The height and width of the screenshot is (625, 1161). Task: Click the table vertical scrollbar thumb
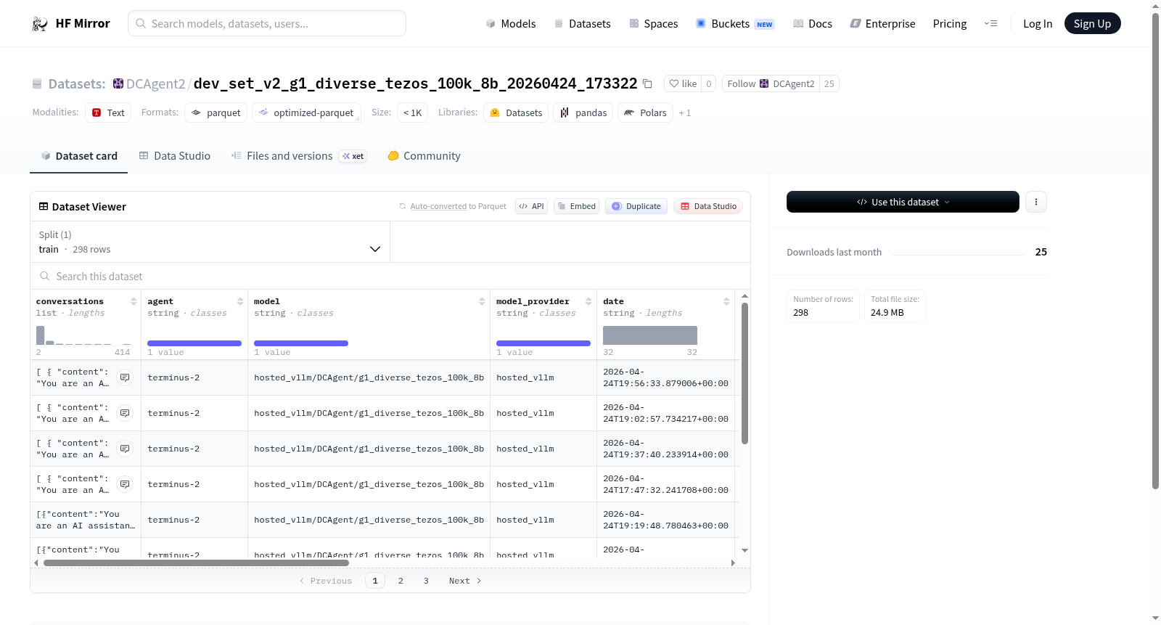(744, 373)
